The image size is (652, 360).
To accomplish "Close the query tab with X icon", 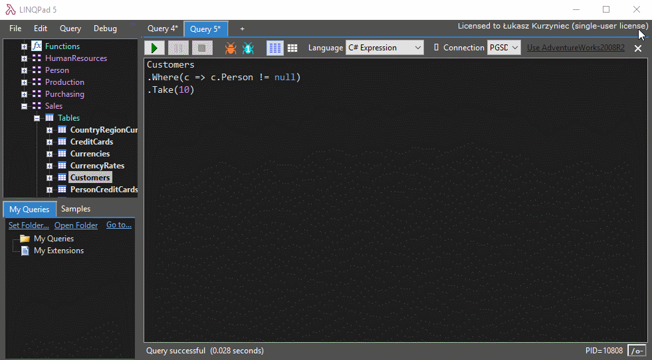I will click(638, 48).
